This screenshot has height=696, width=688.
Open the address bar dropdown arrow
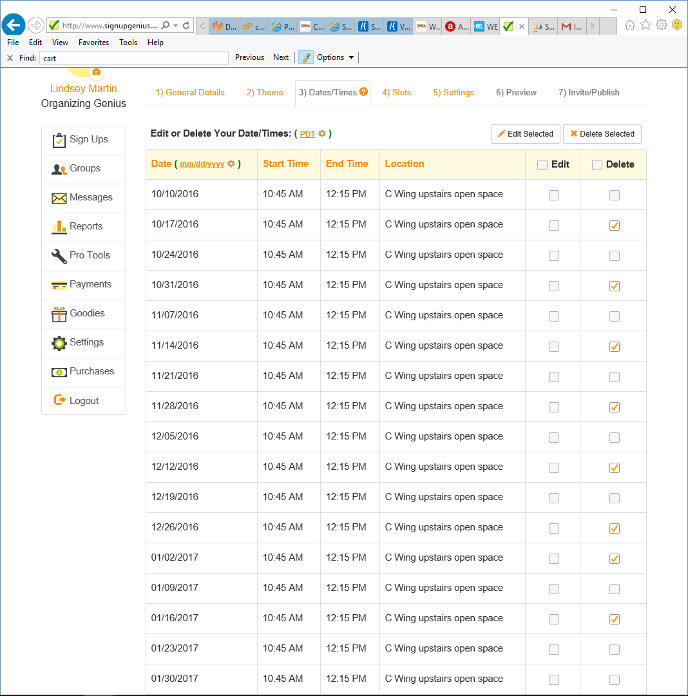(176, 25)
